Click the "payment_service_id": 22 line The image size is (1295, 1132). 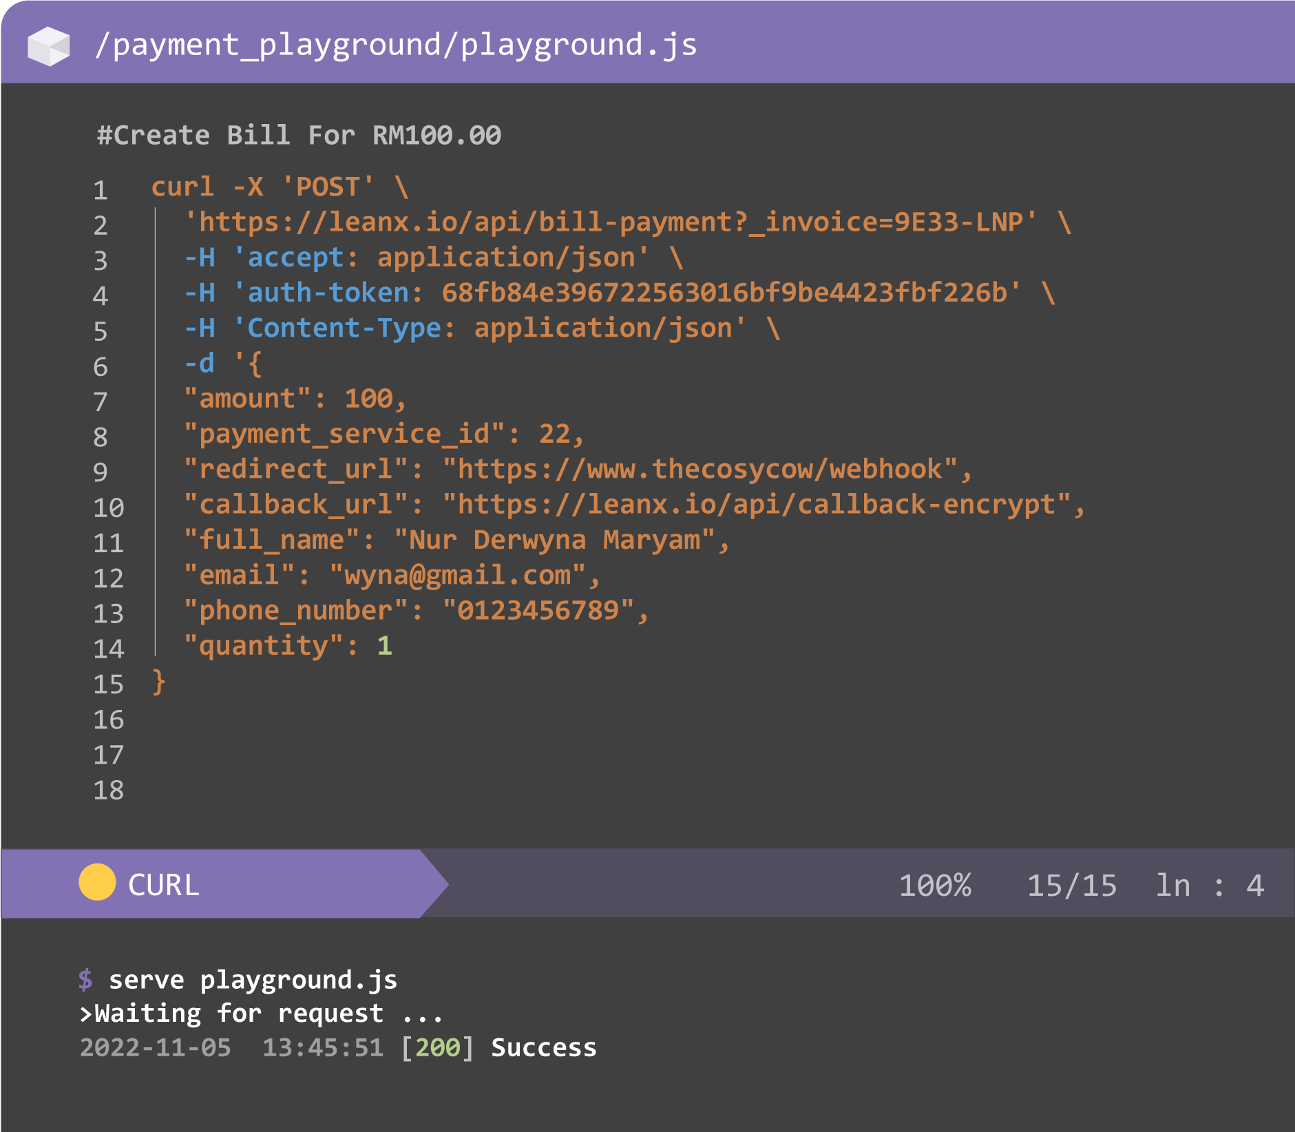pos(384,434)
